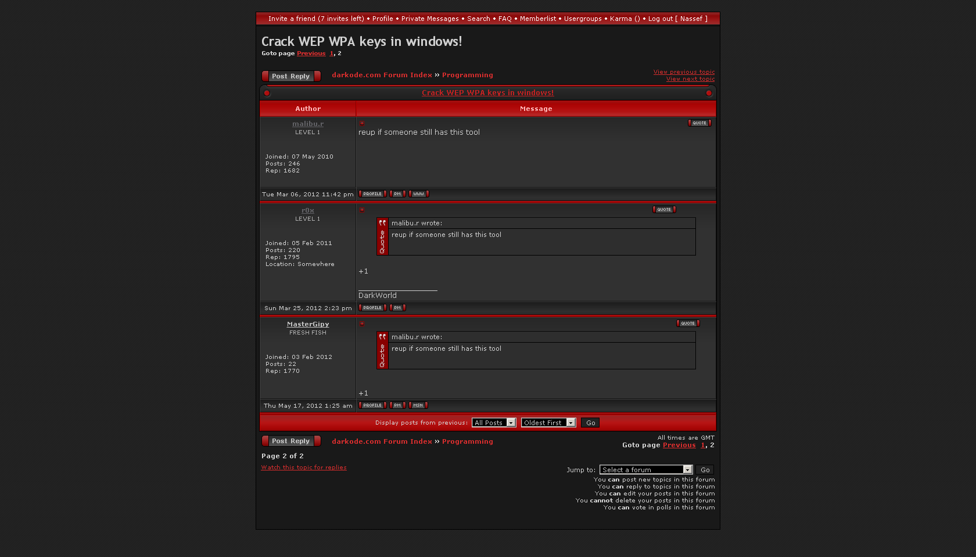976x557 pixels.
Task: Open Memberlist from the top navigation
Action: [x=537, y=19]
